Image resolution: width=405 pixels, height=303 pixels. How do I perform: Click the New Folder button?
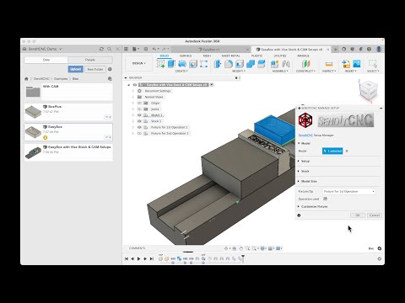tap(95, 69)
